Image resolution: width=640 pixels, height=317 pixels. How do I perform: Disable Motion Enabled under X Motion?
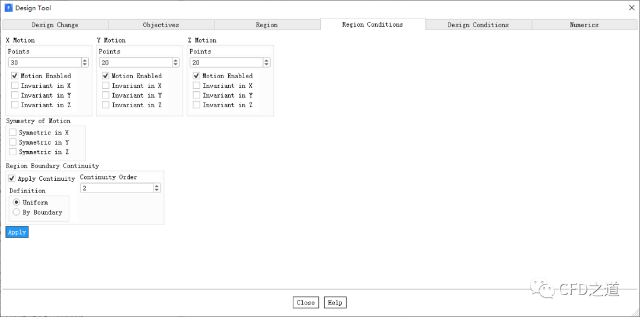point(15,76)
